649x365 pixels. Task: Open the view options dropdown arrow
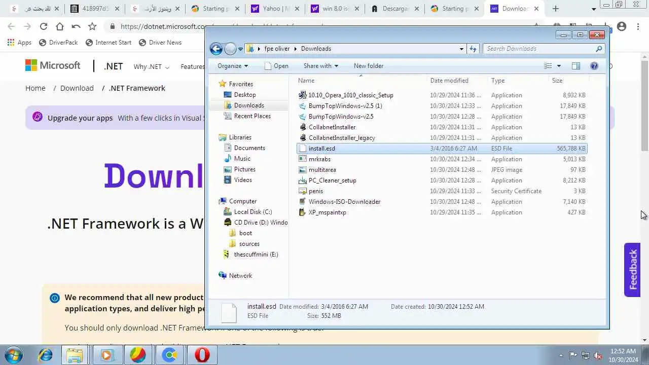tap(559, 66)
